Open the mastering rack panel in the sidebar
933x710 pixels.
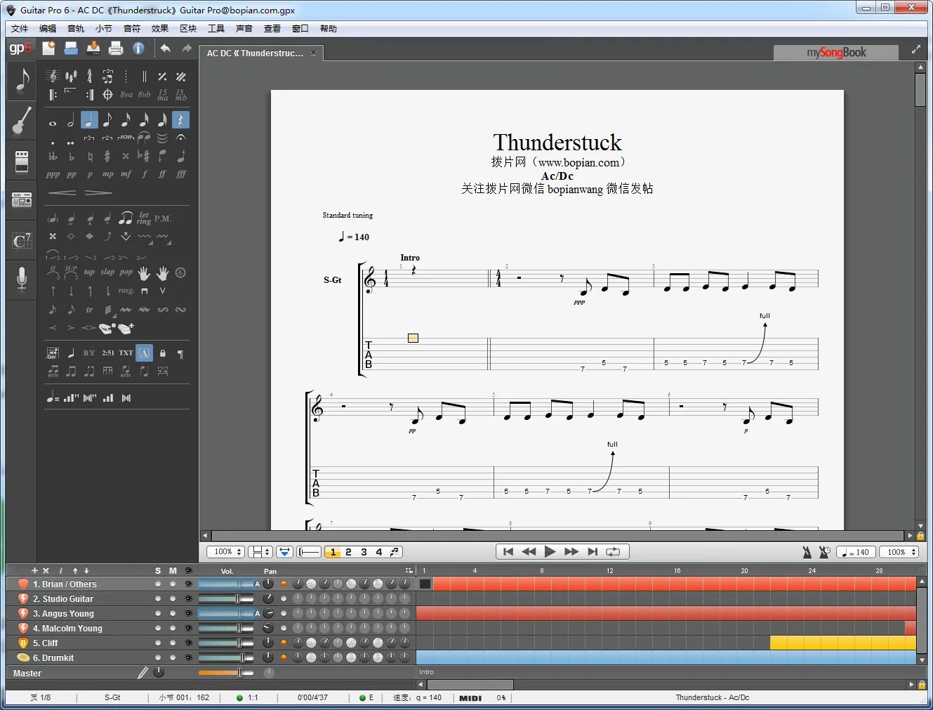[x=22, y=201]
